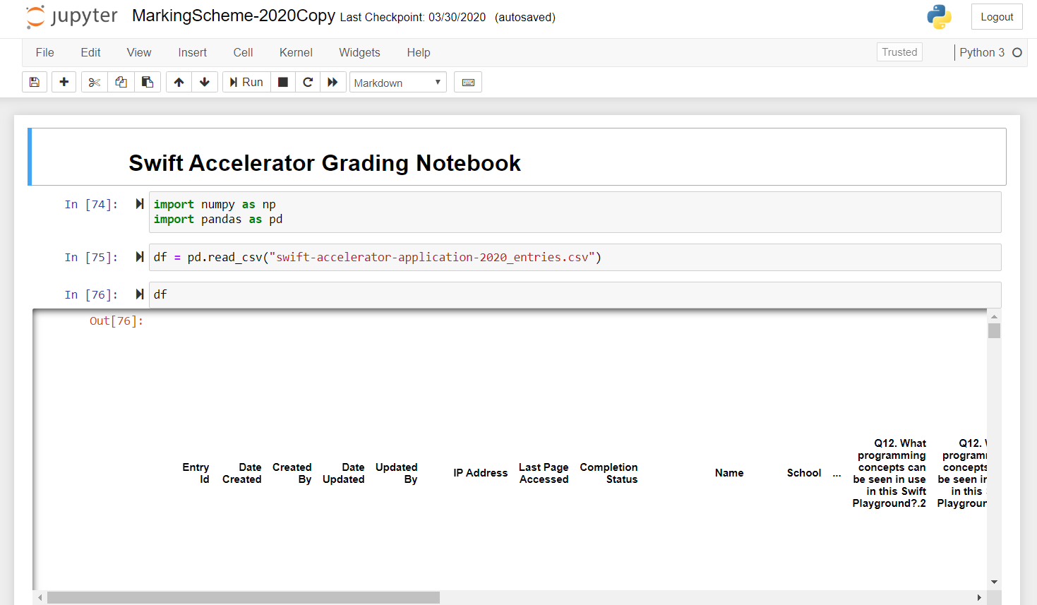Run cell In [76] using its run icon
The height and width of the screenshot is (605, 1037).
click(140, 294)
